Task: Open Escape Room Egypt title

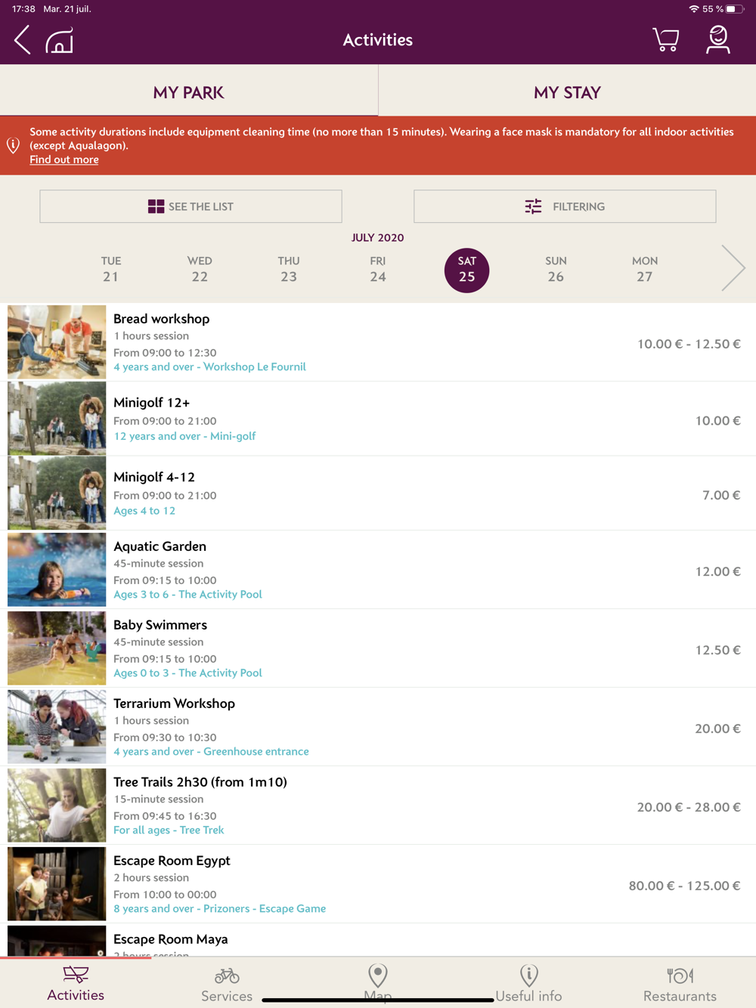Action: (x=172, y=861)
